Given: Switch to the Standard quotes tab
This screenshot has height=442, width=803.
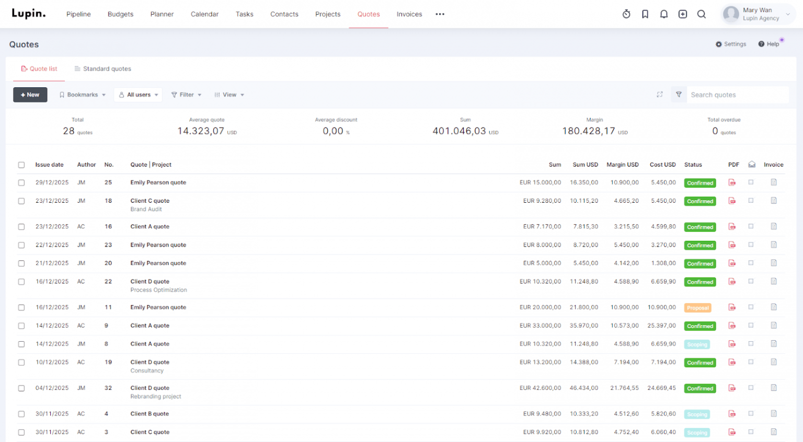Looking at the screenshot, I should [102, 68].
